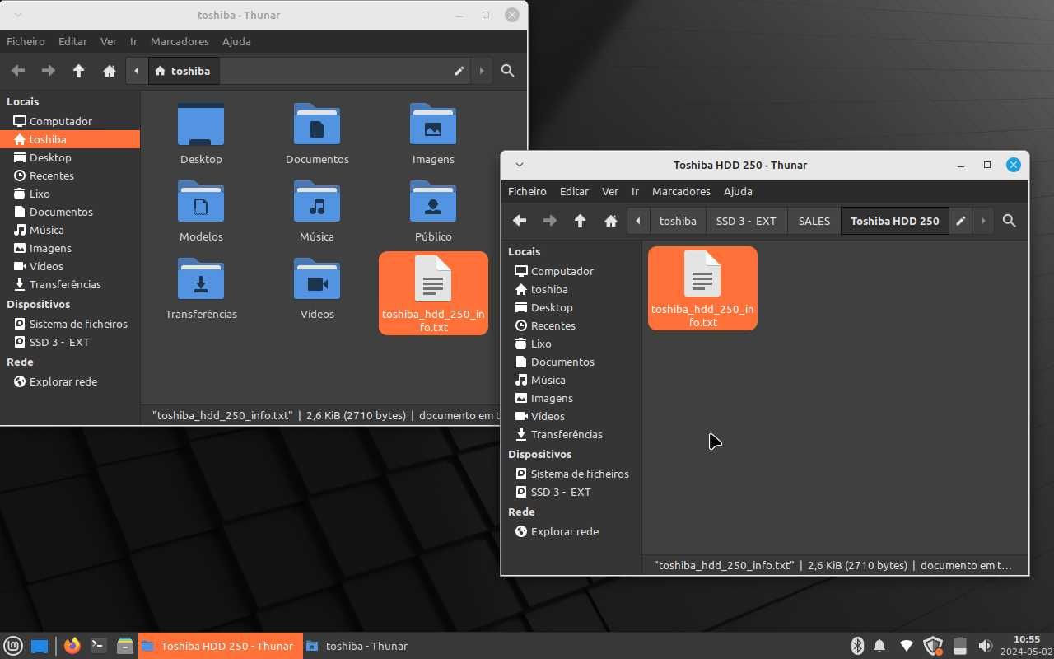Select Imagens in Toshiba HDD 250 sidebar
The width and height of the screenshot is (1054, 659).
pos(571,398)
